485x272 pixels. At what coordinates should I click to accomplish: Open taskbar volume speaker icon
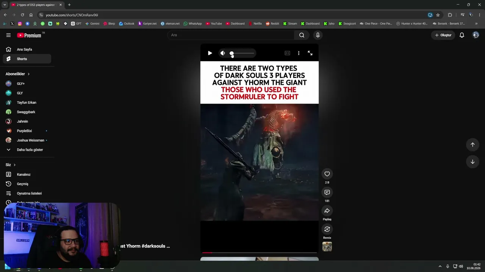pyautogui.click(x=461, y=266)
